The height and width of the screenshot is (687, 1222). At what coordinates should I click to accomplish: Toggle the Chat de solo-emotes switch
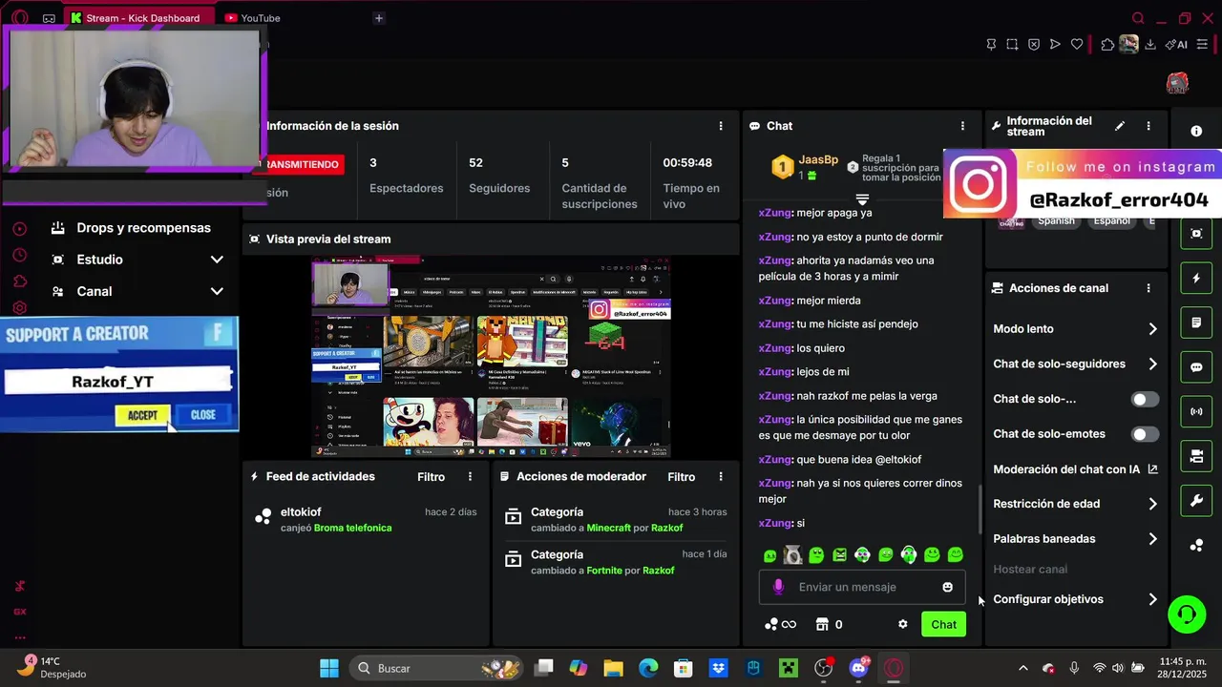tap(1145, 434)
